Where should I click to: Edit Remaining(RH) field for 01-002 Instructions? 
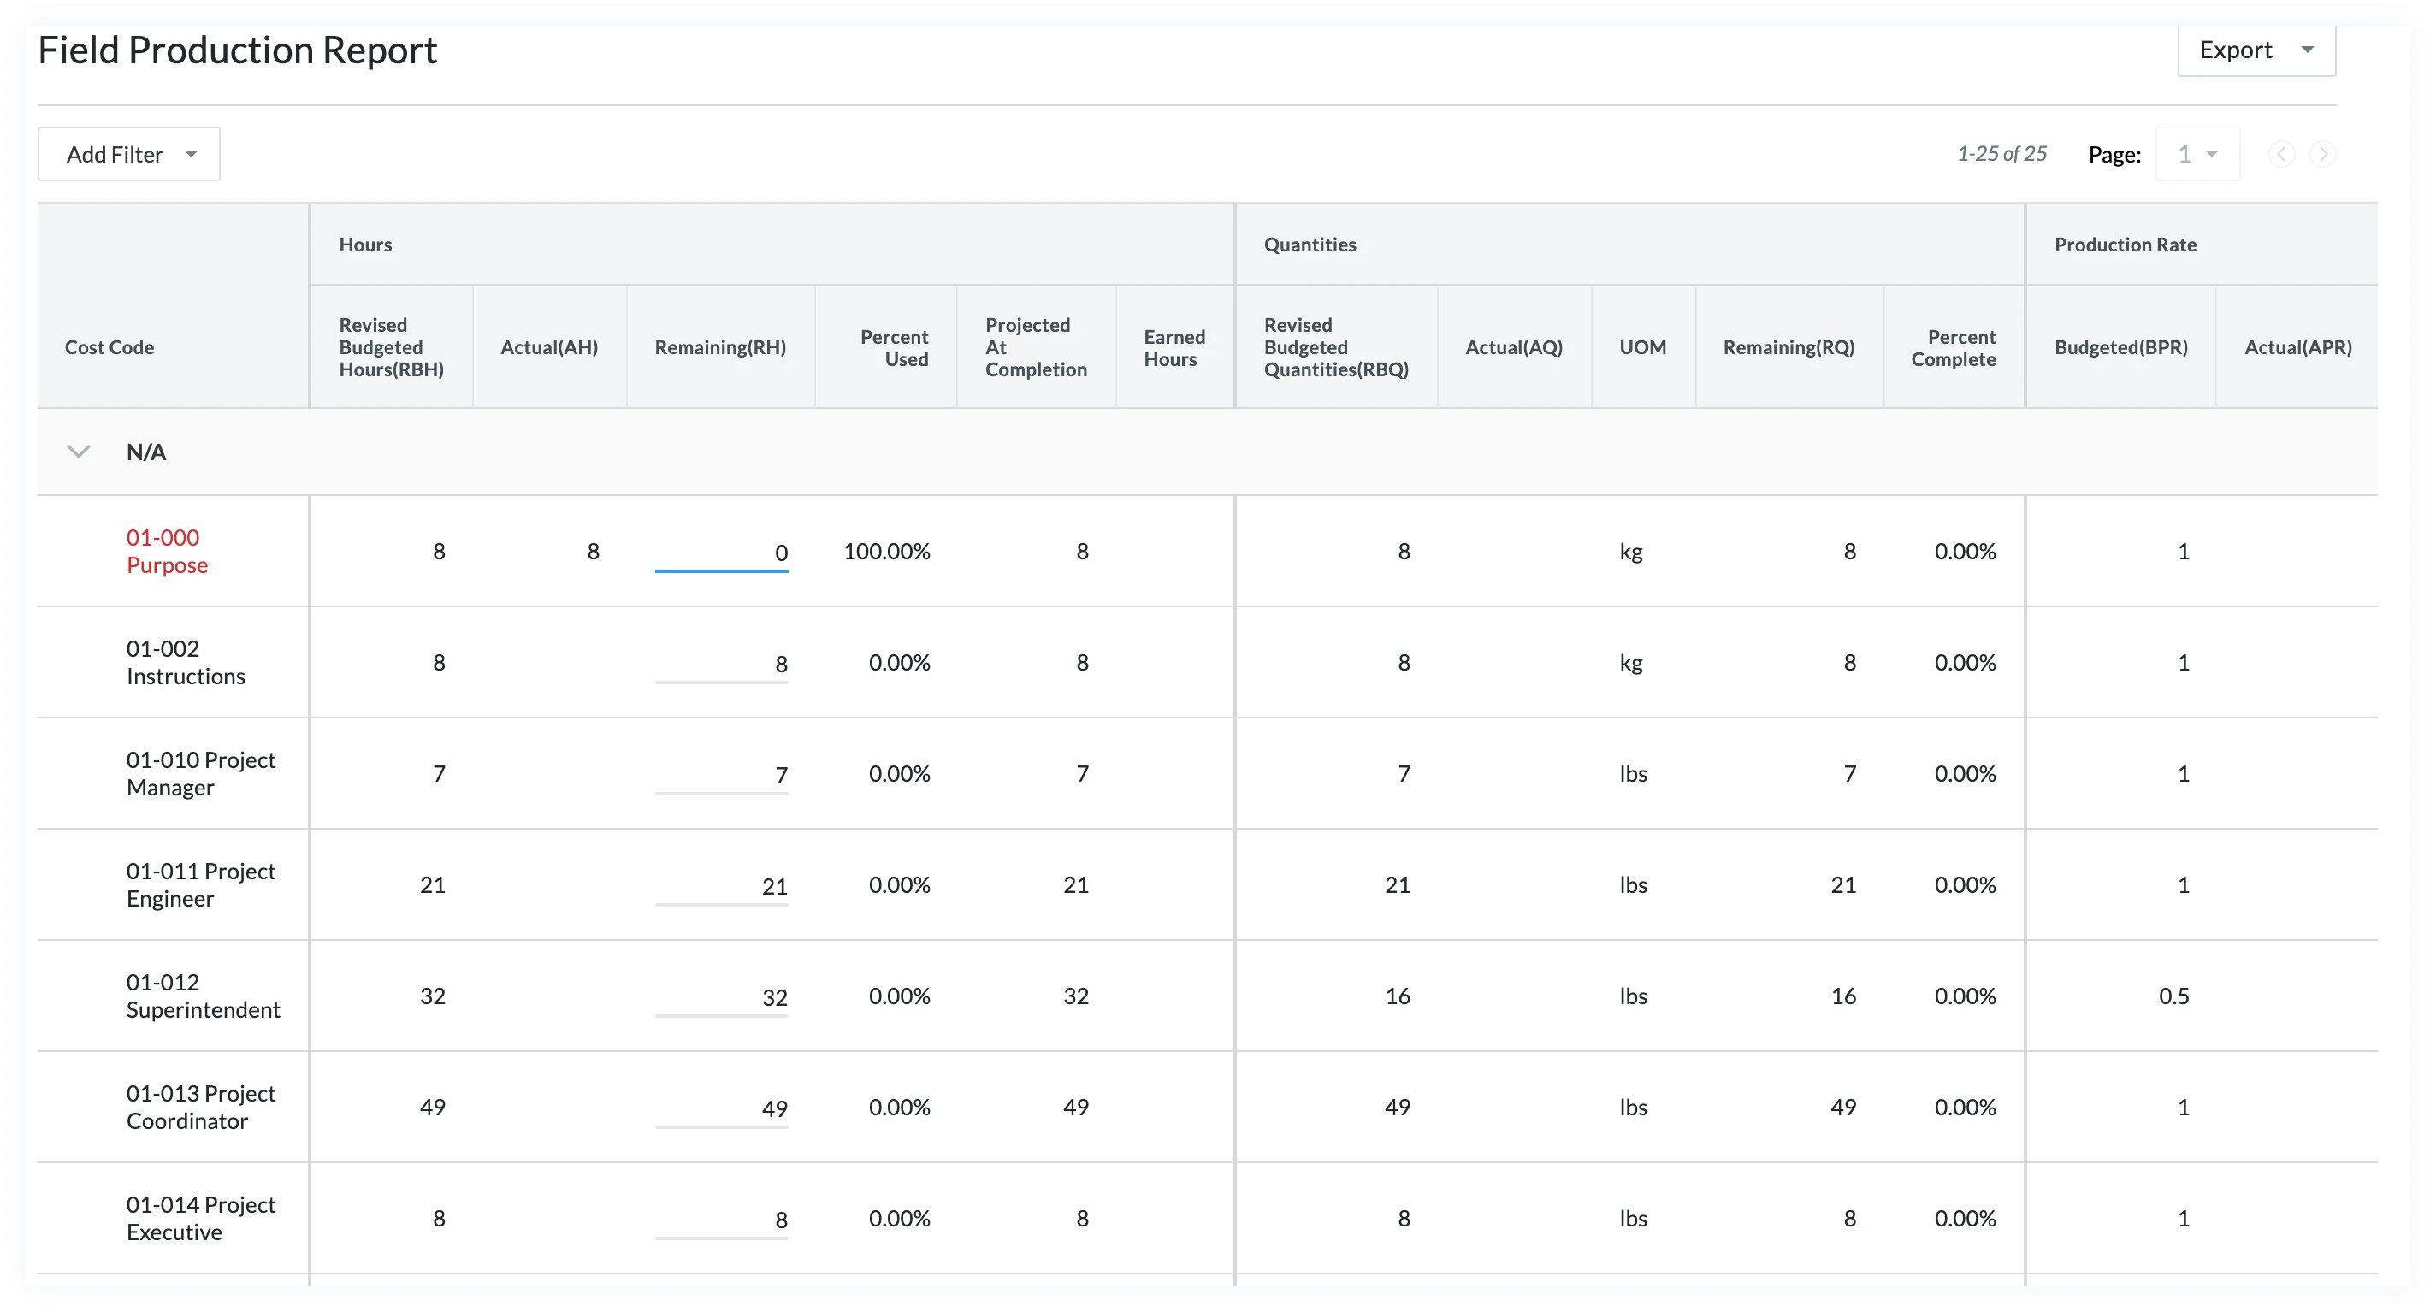pos(722,664)
